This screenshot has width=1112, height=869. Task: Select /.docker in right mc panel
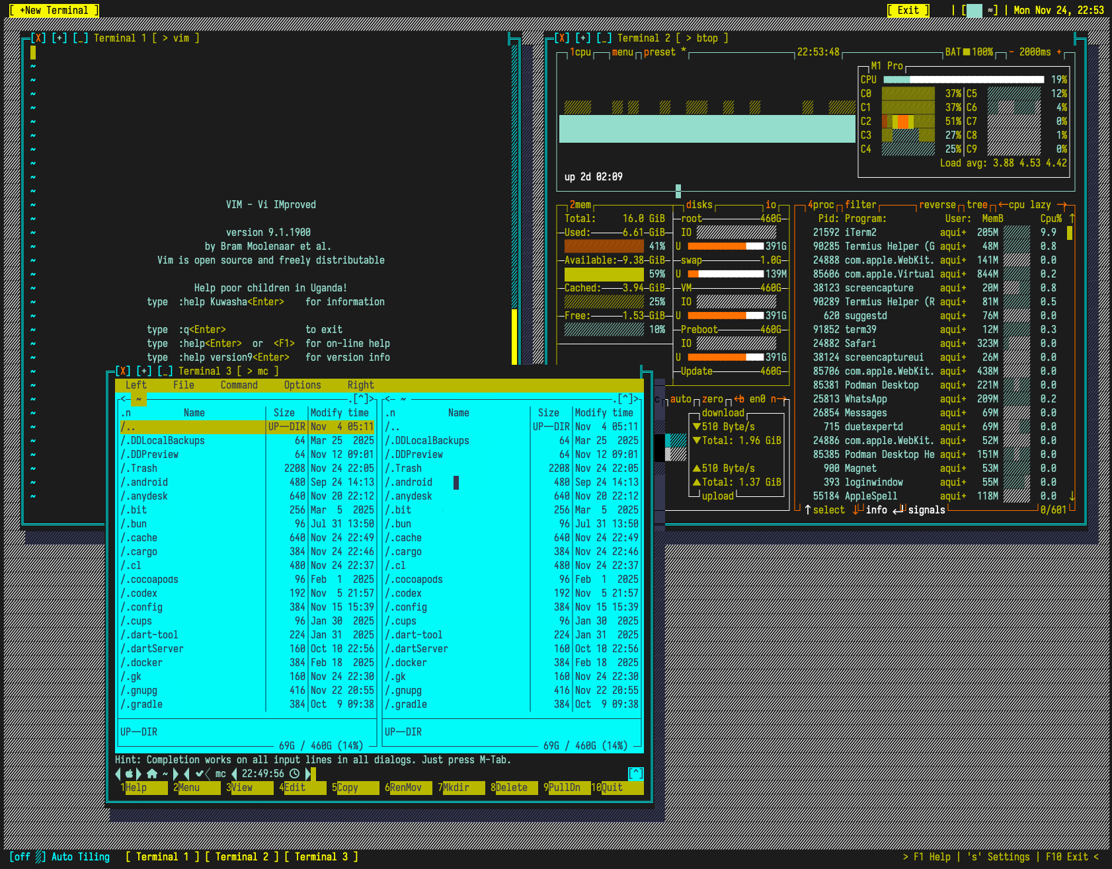point(512,663)
